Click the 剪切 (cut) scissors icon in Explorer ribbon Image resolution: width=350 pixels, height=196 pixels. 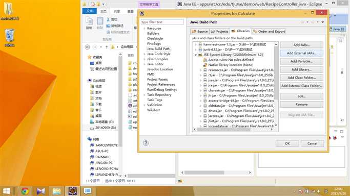108,19
